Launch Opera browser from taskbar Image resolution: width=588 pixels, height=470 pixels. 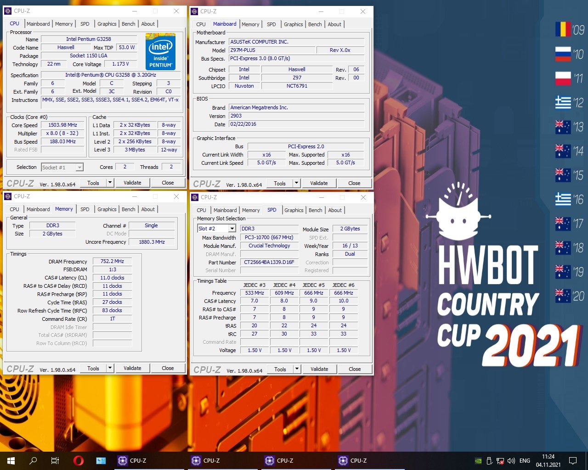coord(78,460)
